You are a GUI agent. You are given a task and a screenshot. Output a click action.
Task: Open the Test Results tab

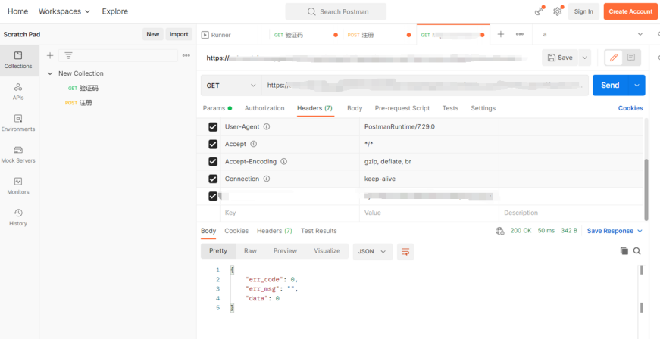coord(318,231)
